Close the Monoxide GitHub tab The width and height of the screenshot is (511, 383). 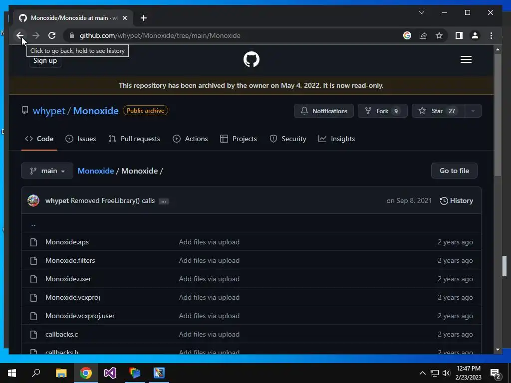[x=124, y=18]
